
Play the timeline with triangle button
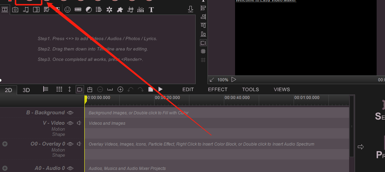[160, 89]
